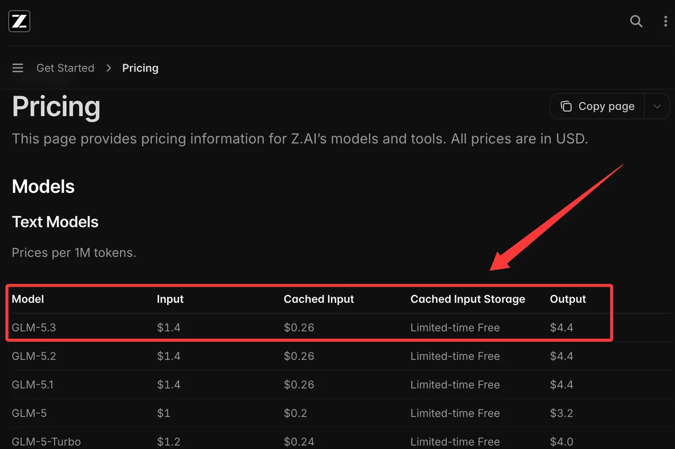Viewport: 675px width, 449px height.
Task: Click the Text Models subheading
Action: click(55, 222)
